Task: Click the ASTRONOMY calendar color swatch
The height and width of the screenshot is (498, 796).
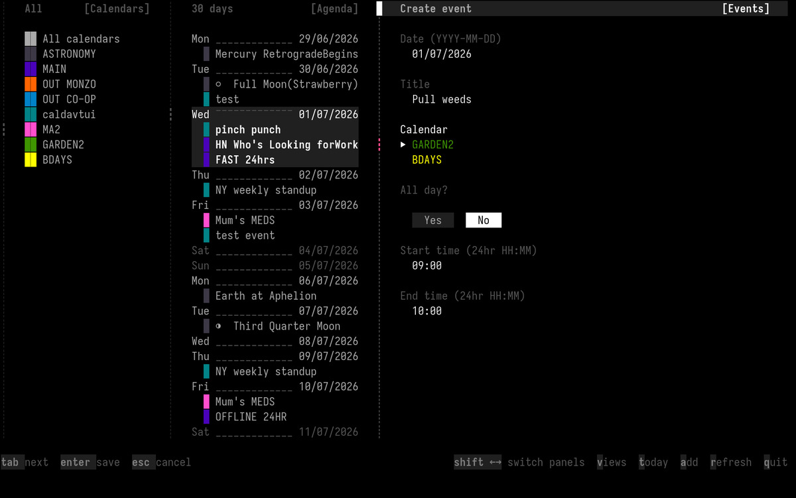Action: tap(31, 54)
